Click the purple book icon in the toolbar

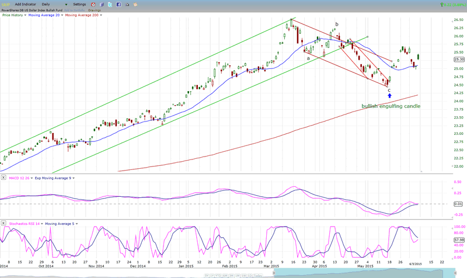pos(101,4)
